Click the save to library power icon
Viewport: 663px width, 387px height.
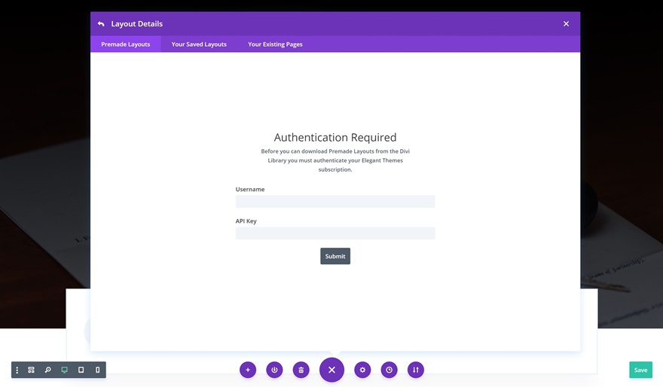pyautogui.click(x=274, y=370)
